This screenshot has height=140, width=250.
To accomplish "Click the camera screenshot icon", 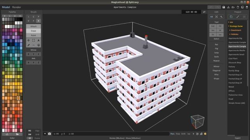I will click(x=50, y=134).
